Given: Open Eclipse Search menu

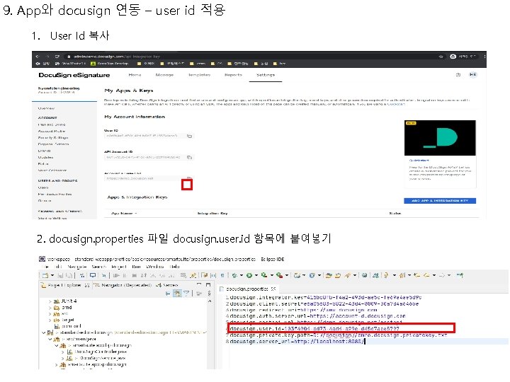Looking at the screenshot, I should 99,267.
